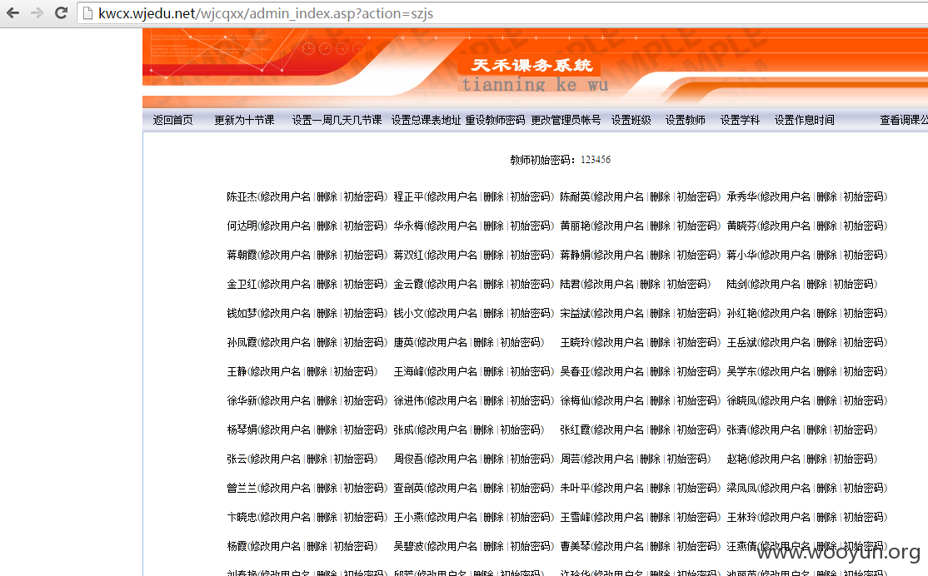Click 删除 for 朱叶平

(x=660, y=488)
